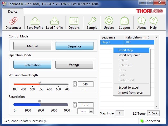Decrease retardation value with down arrow
Screen dimensions: 168x126
(x=75, y=106)
